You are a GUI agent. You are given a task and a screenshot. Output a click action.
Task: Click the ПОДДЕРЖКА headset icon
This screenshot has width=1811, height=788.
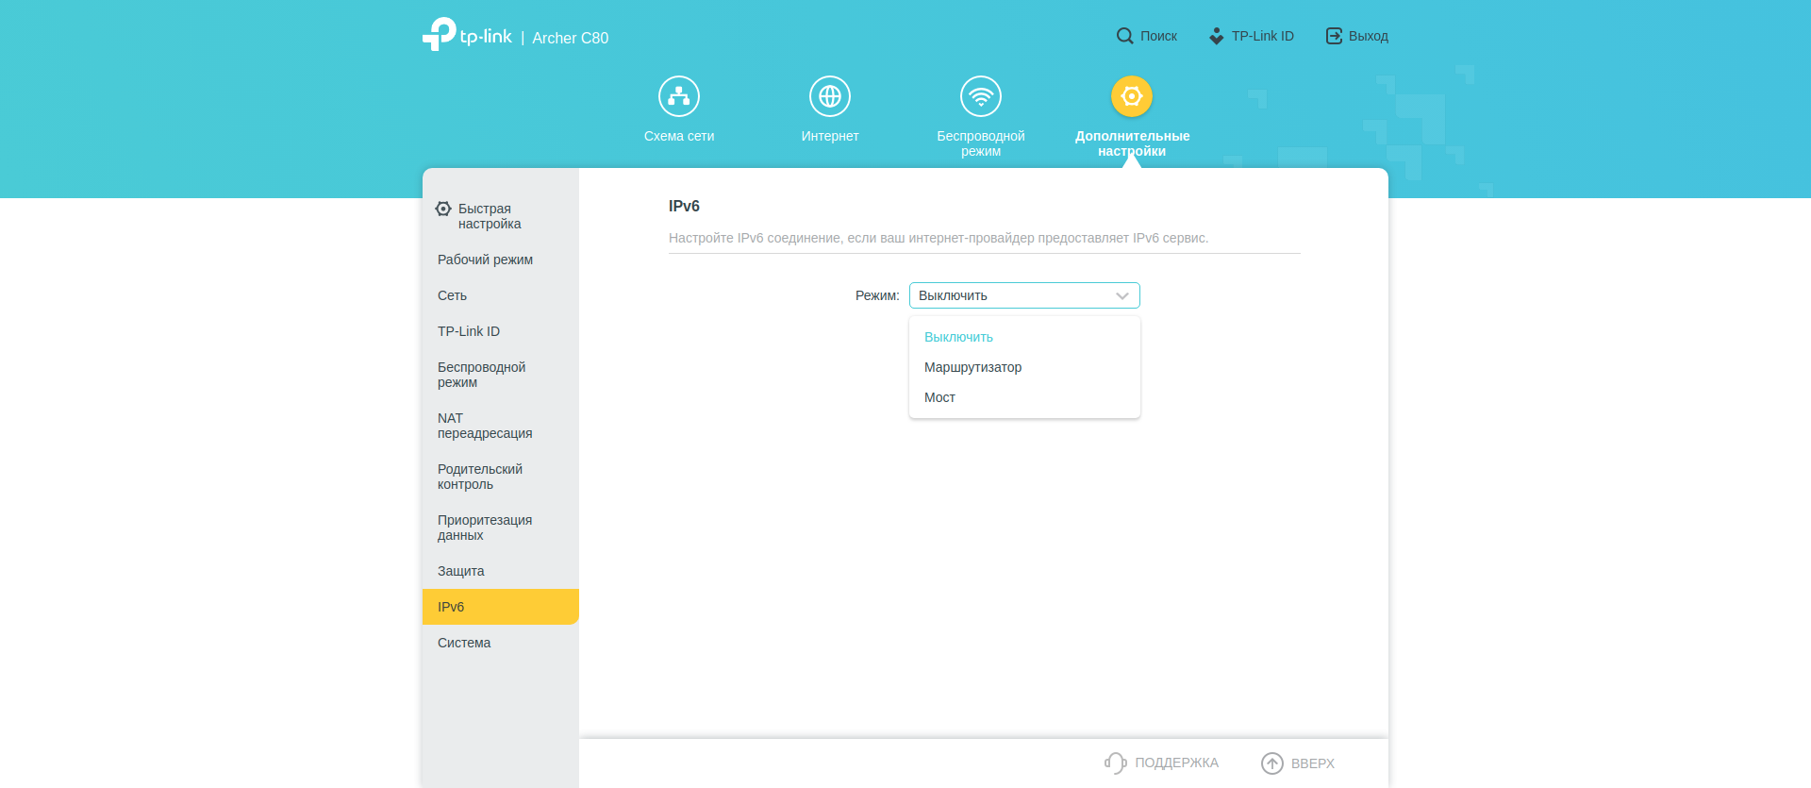1116,763
